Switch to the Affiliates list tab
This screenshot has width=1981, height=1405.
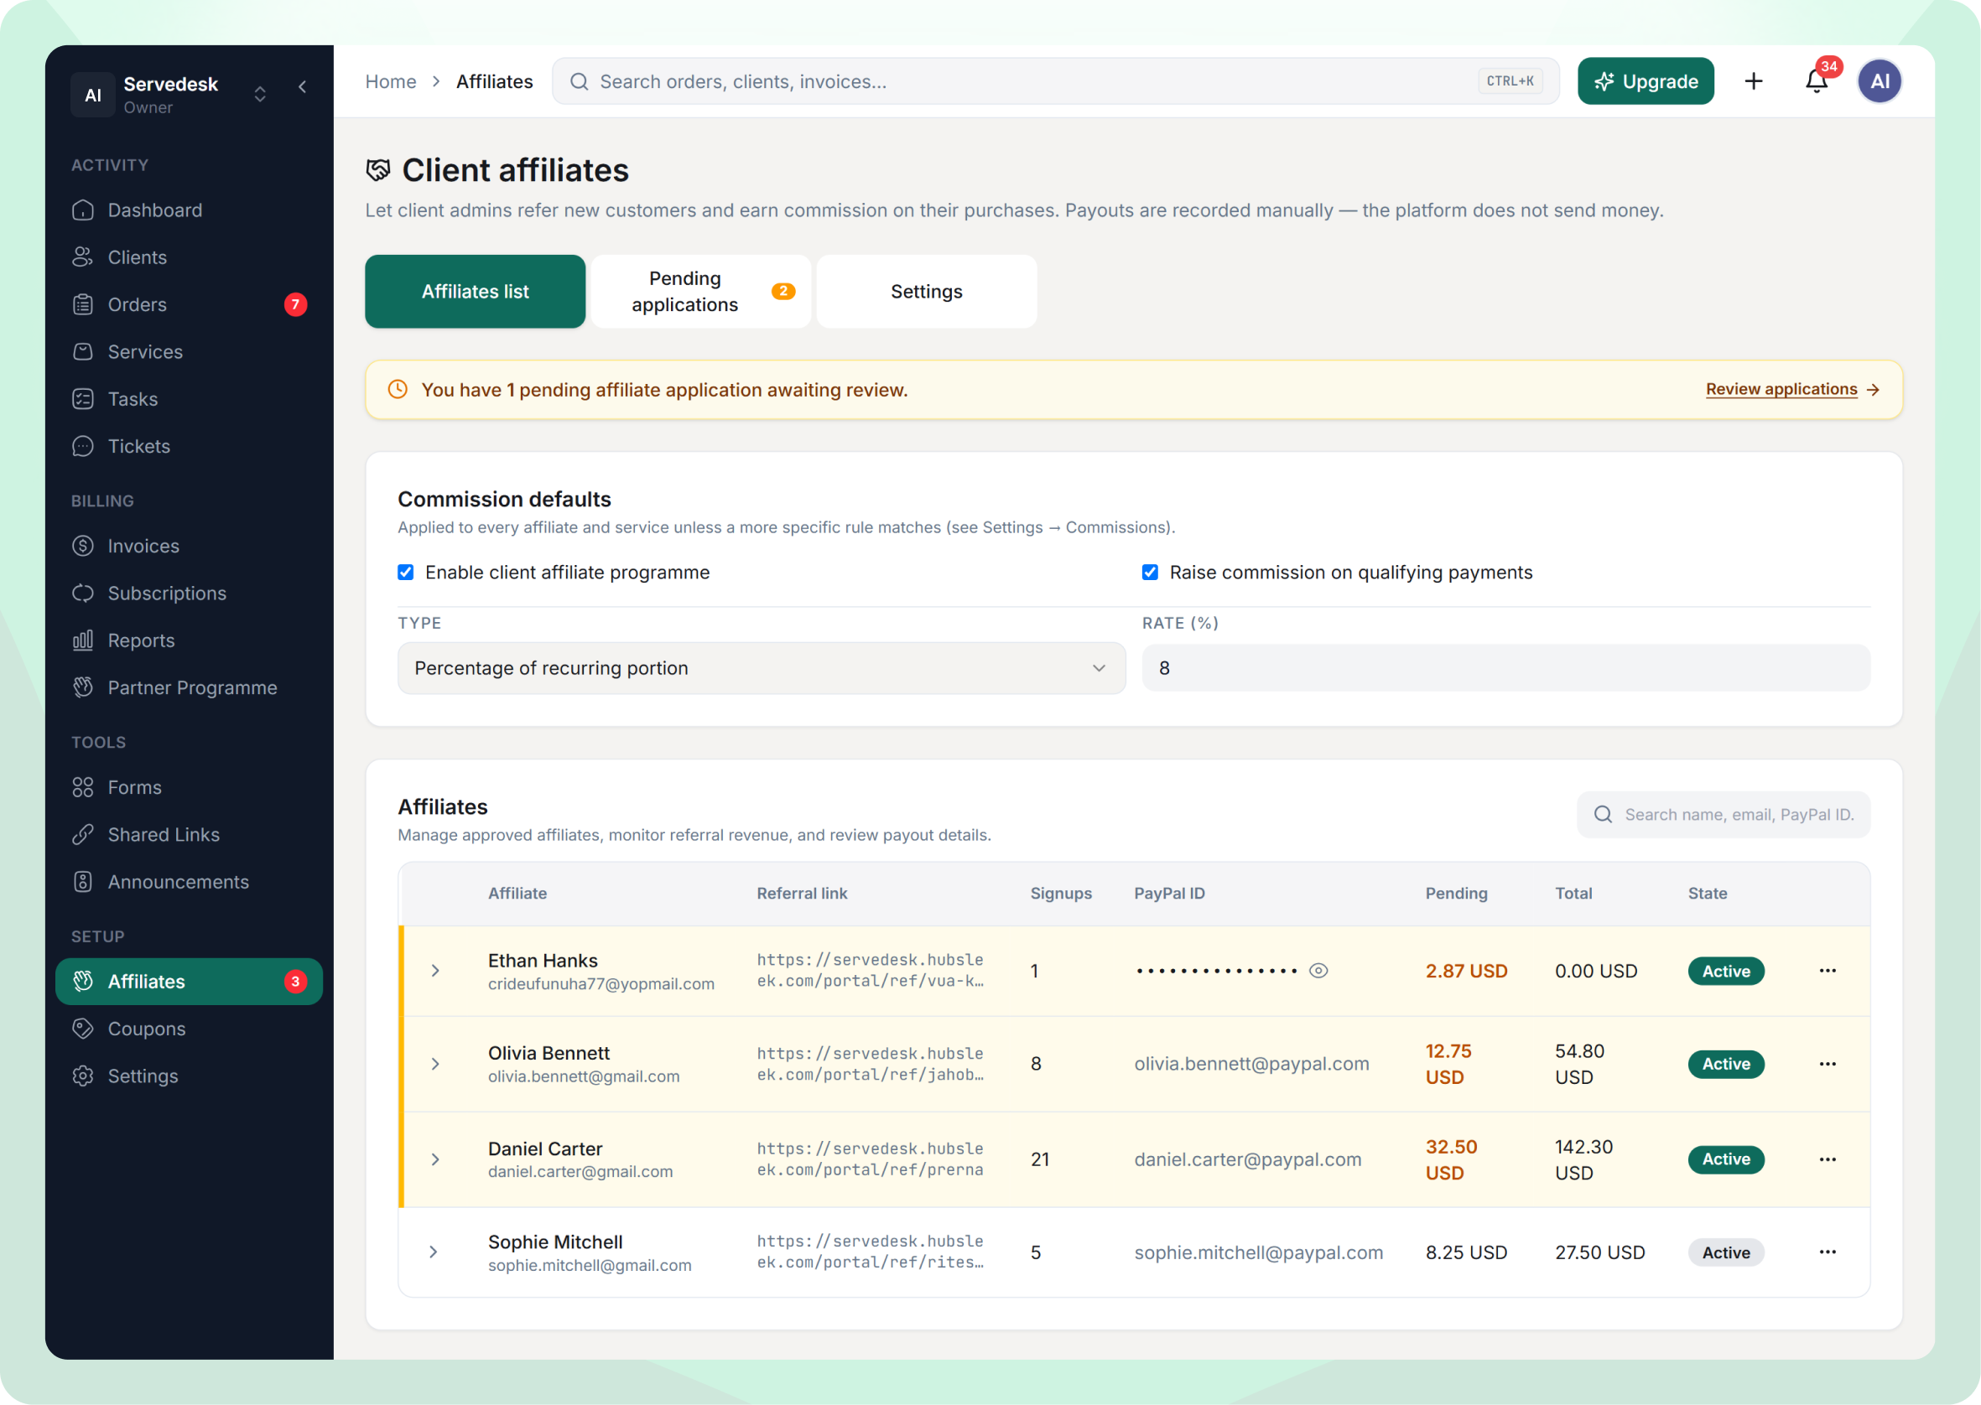pos(476,292)
